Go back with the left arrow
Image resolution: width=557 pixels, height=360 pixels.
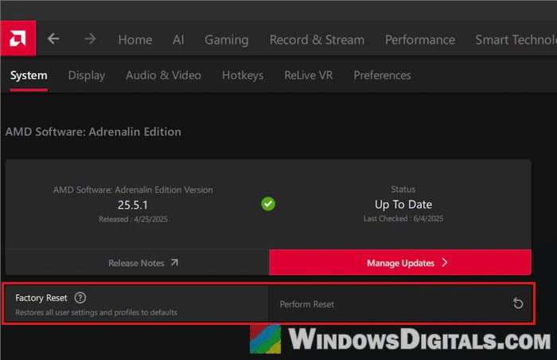(x=53, y=39)
